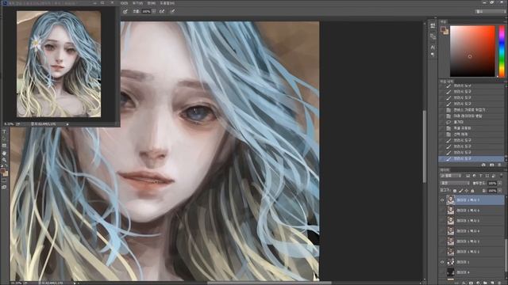Create new document from current history state
Screen dimensions: 508x285
click(483, 165)
